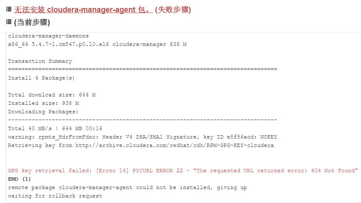Click the x86_64 5.4.7-1.cm547 version line
Image resolution: width=361 pixels, height=203 pixels.
tap(97, 44)
